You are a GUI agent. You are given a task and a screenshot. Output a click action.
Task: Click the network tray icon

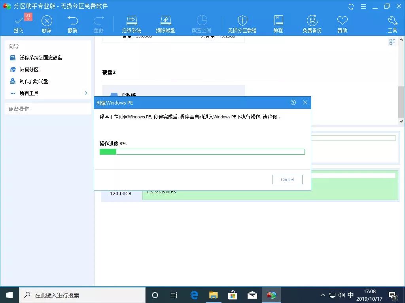coord(332,295)
